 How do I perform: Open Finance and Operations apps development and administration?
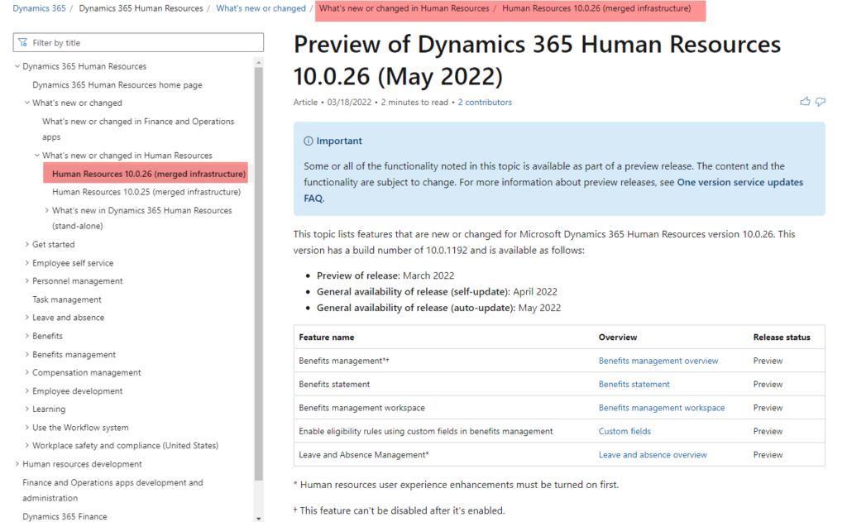pos(112,490)
